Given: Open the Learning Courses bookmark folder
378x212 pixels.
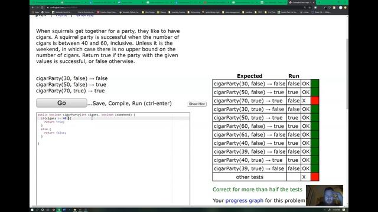Looking at the screenshot, I should coord(177,12).
